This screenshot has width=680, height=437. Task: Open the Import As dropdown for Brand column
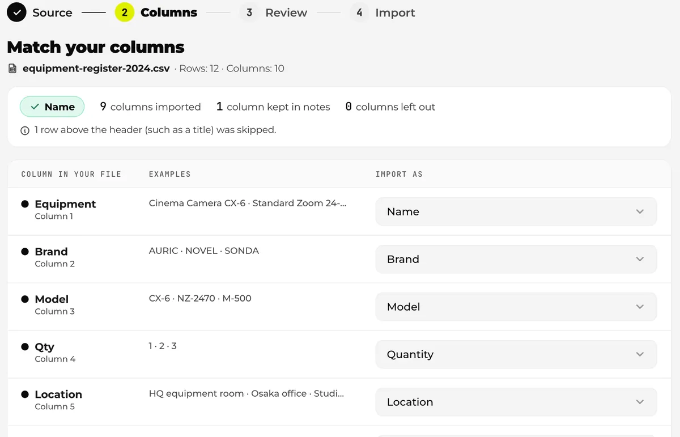pos(516,259)
